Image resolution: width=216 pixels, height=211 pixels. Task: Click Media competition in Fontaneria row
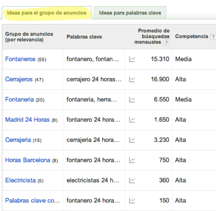(x=183, y=100)
